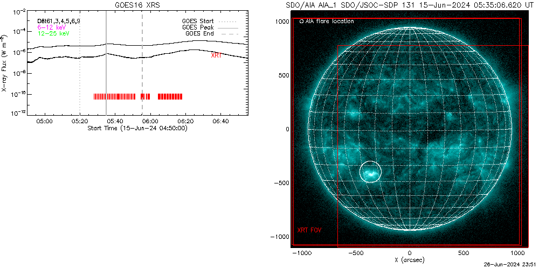Screen dimensions: 539x269
Task: Click the 26-Jun-2024 23:51 timestamp
Action: point(510,265)
